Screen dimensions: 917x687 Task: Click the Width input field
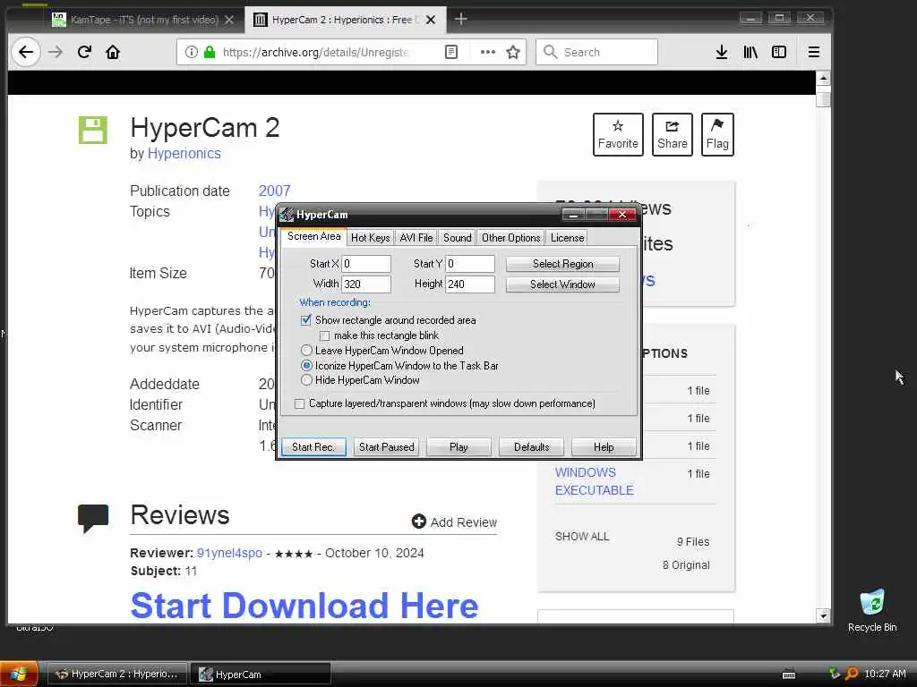click(x=366, y=284)
